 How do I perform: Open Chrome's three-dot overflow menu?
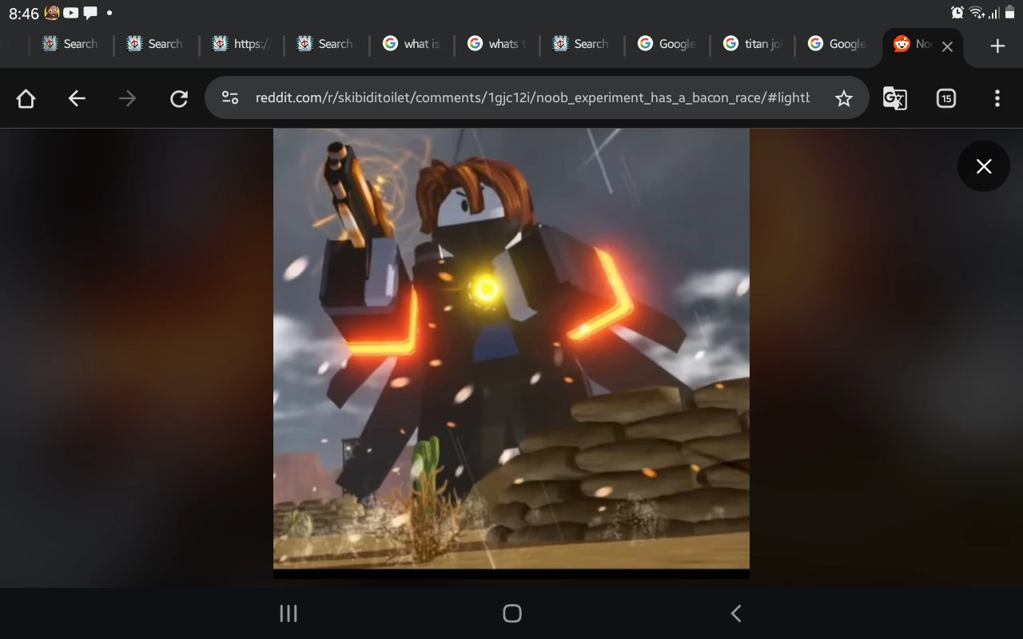997,98
